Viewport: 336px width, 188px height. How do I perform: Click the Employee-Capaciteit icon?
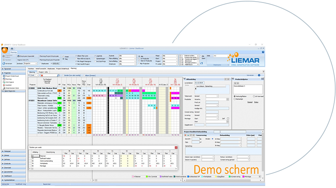click(18, 56)
